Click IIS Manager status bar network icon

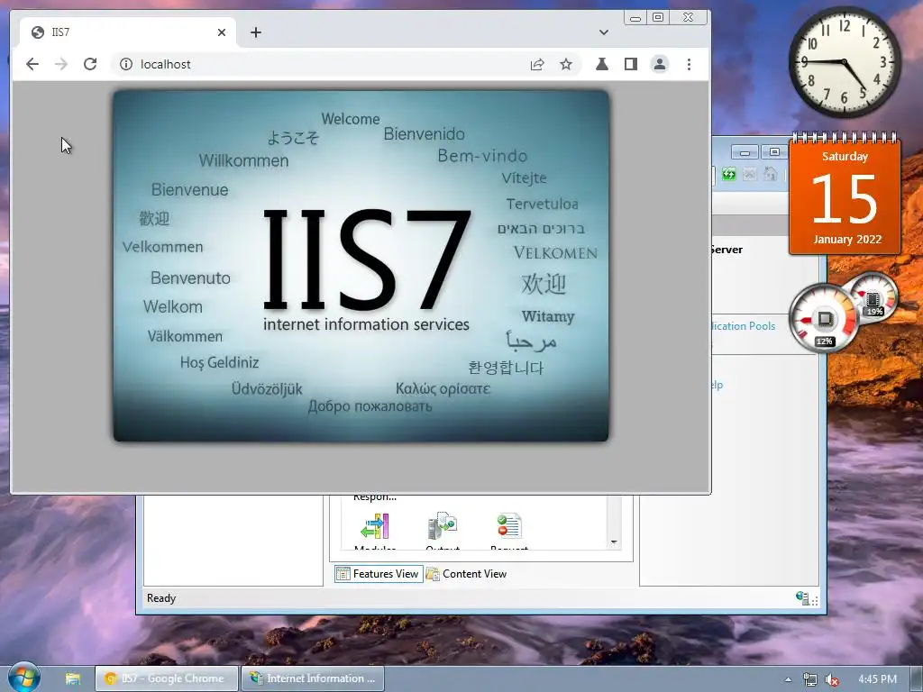coord(803,598)
